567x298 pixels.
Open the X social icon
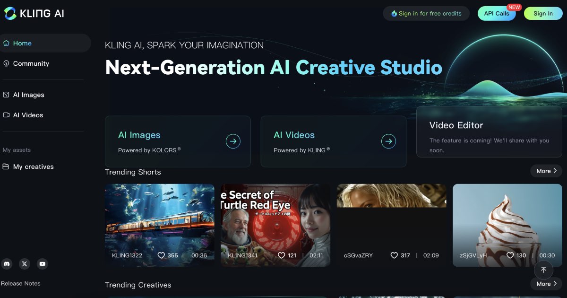[25, 264]
